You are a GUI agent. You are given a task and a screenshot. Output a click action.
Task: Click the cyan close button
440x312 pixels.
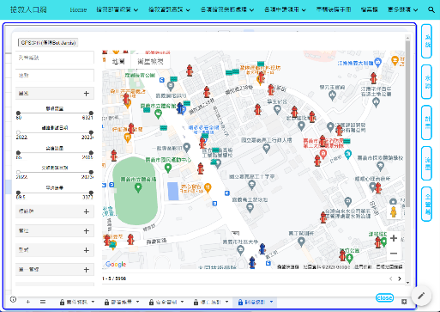(x=384, y=298)
